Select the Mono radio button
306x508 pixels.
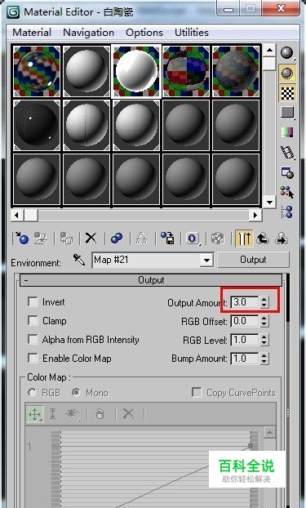pyautogui.click(x=76, y=393)
